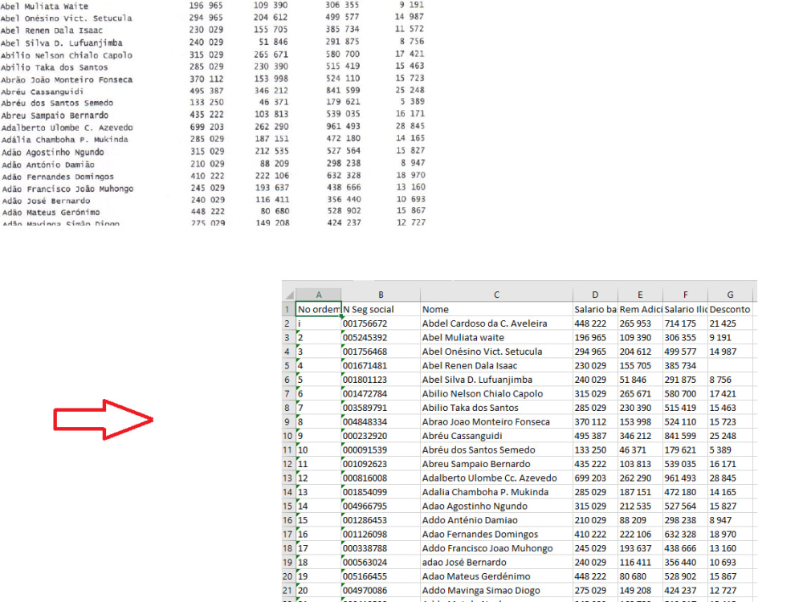Select column F header
The width and height of the screenshot is (803, 602).
pos(685,295)
